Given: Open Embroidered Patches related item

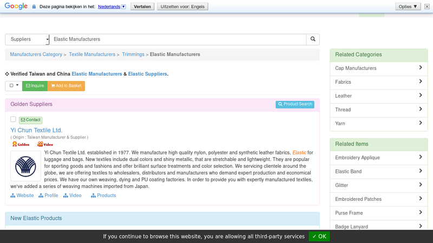Looking at the screenshot, I should (x=378, y=199).
